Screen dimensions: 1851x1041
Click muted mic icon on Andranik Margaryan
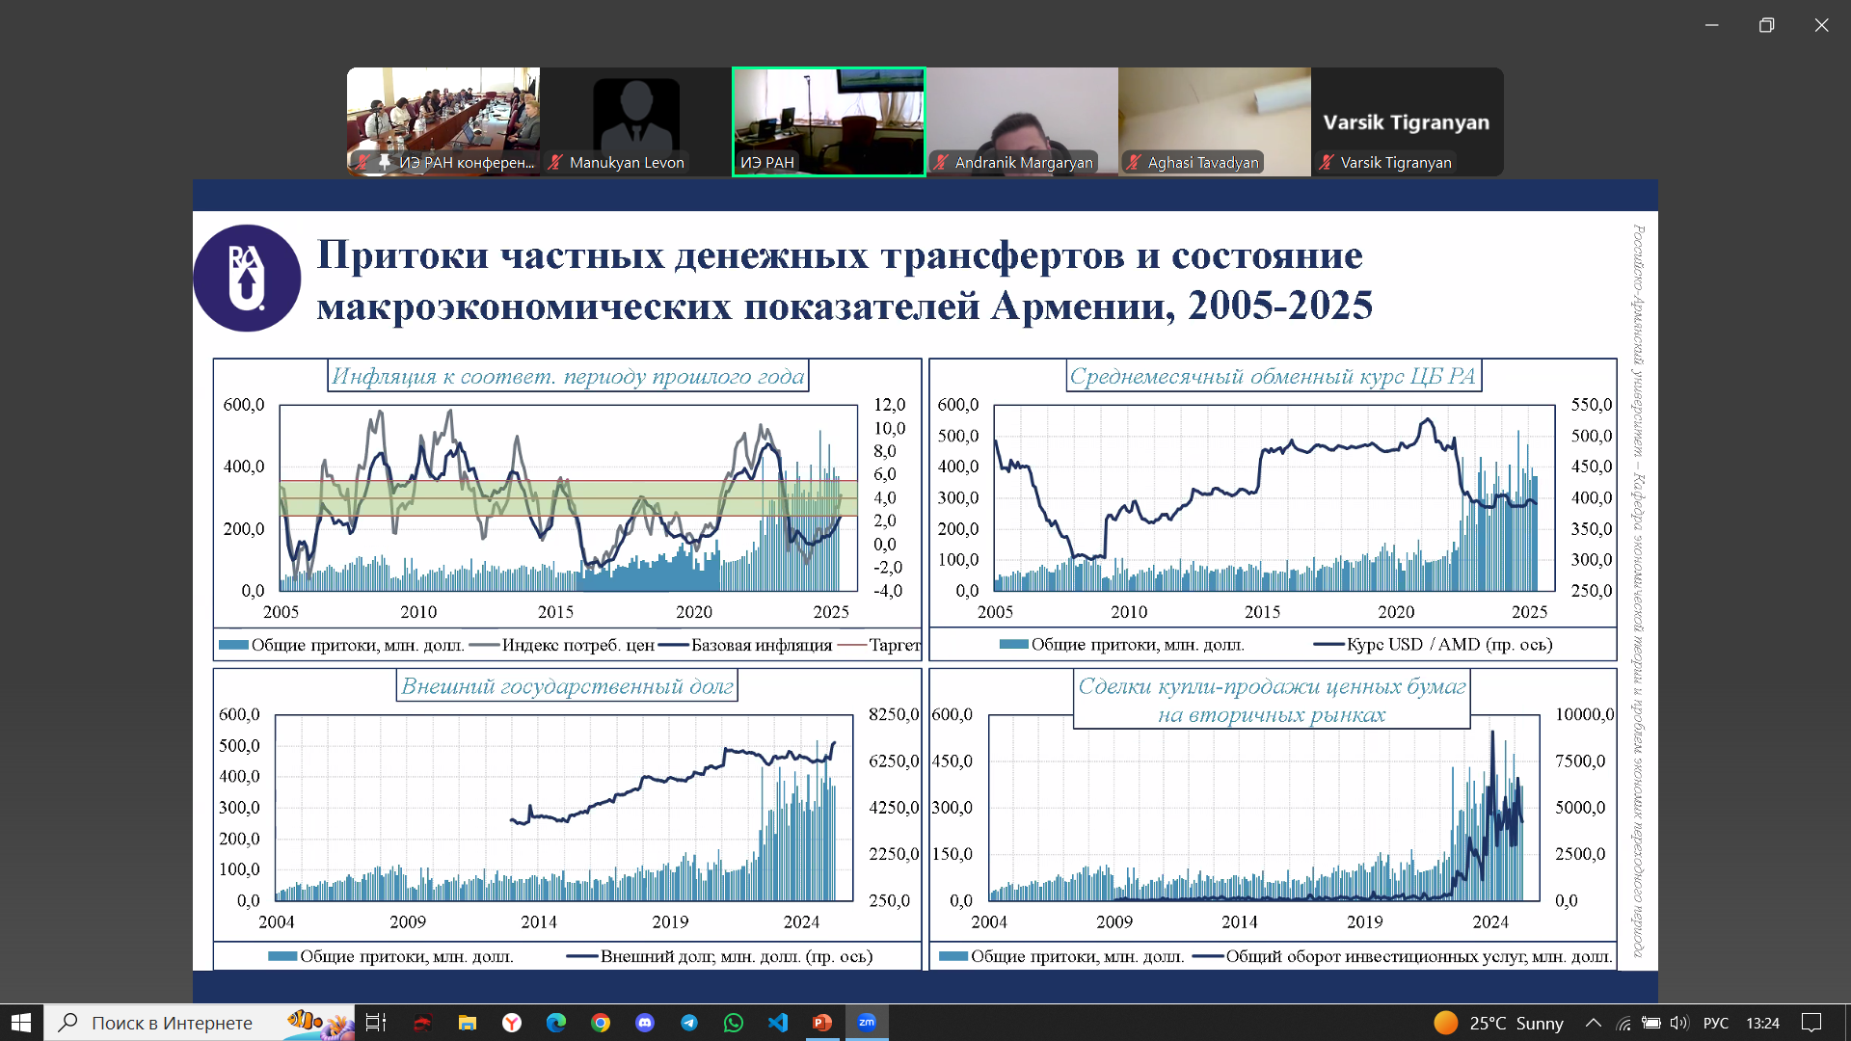pyautogui.click(x=941, y=162)
